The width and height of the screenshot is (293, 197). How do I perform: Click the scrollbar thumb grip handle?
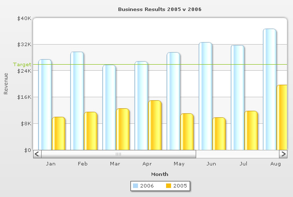click(x=118, y=154)
